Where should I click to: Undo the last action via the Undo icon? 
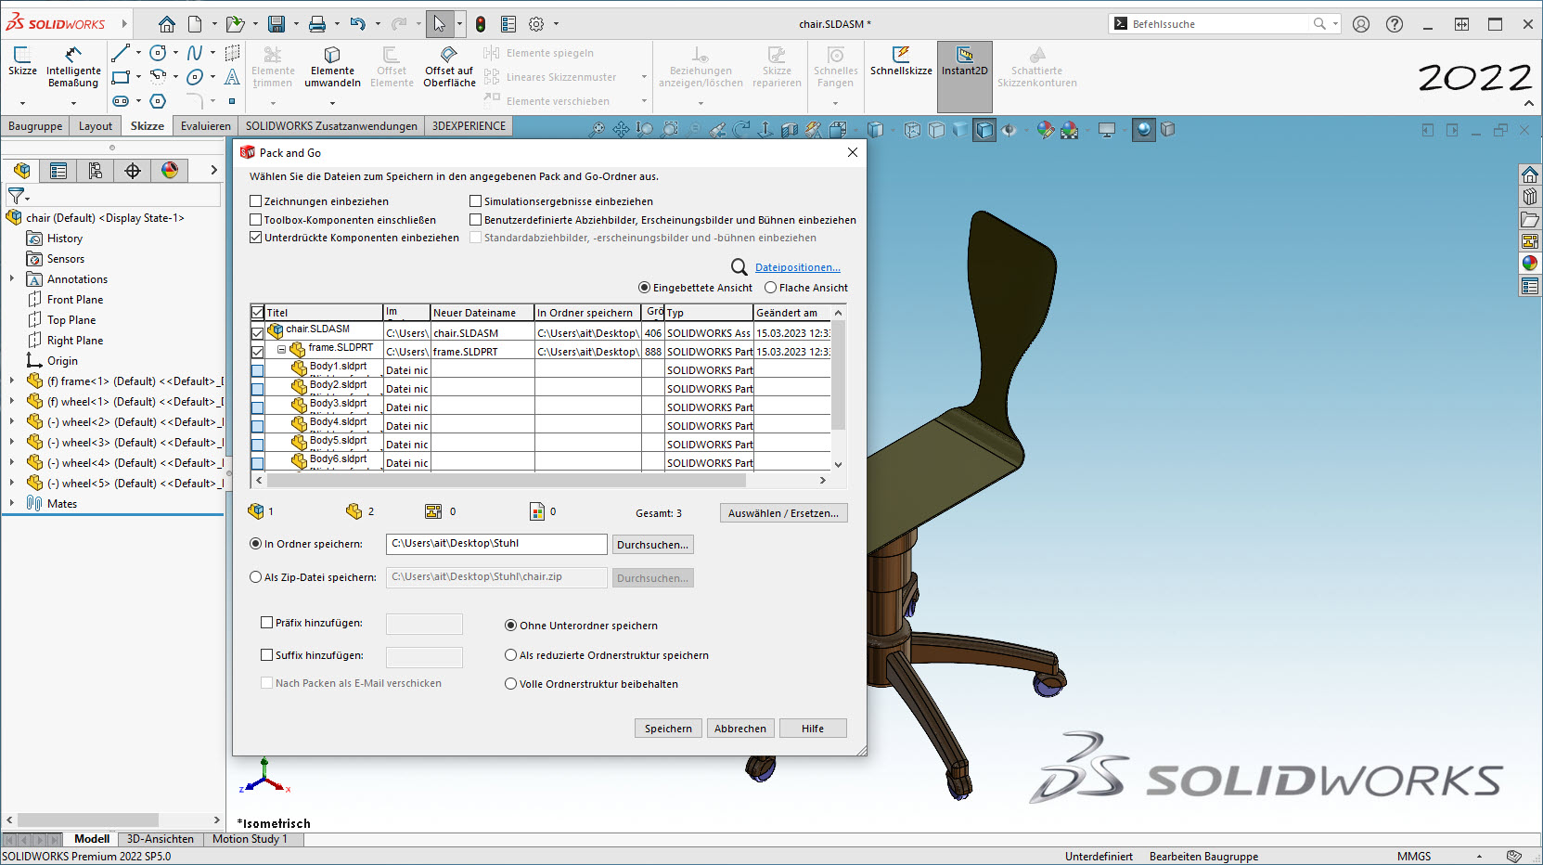point(358,24)
